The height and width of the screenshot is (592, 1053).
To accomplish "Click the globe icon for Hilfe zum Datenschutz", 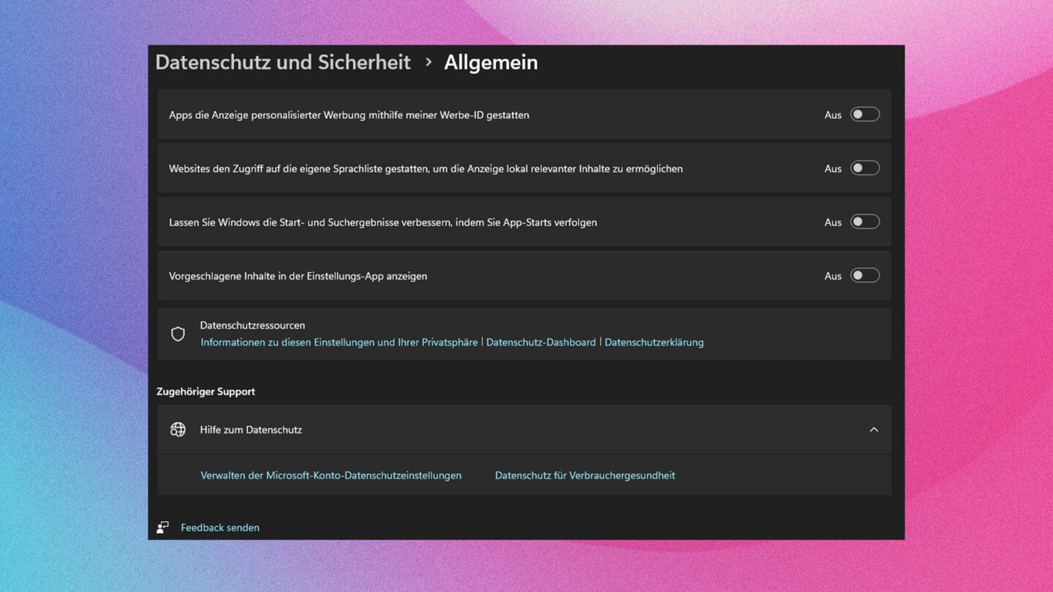I will coord(178,430).
